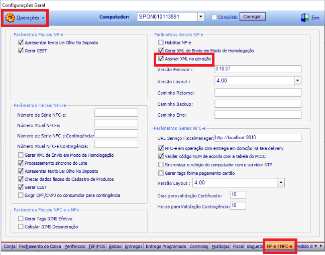Enable NFC-e Gerar XML de Envio em Modo de Homologação
The height and width of the screenshot is (255, 325).
click(21, 155)
